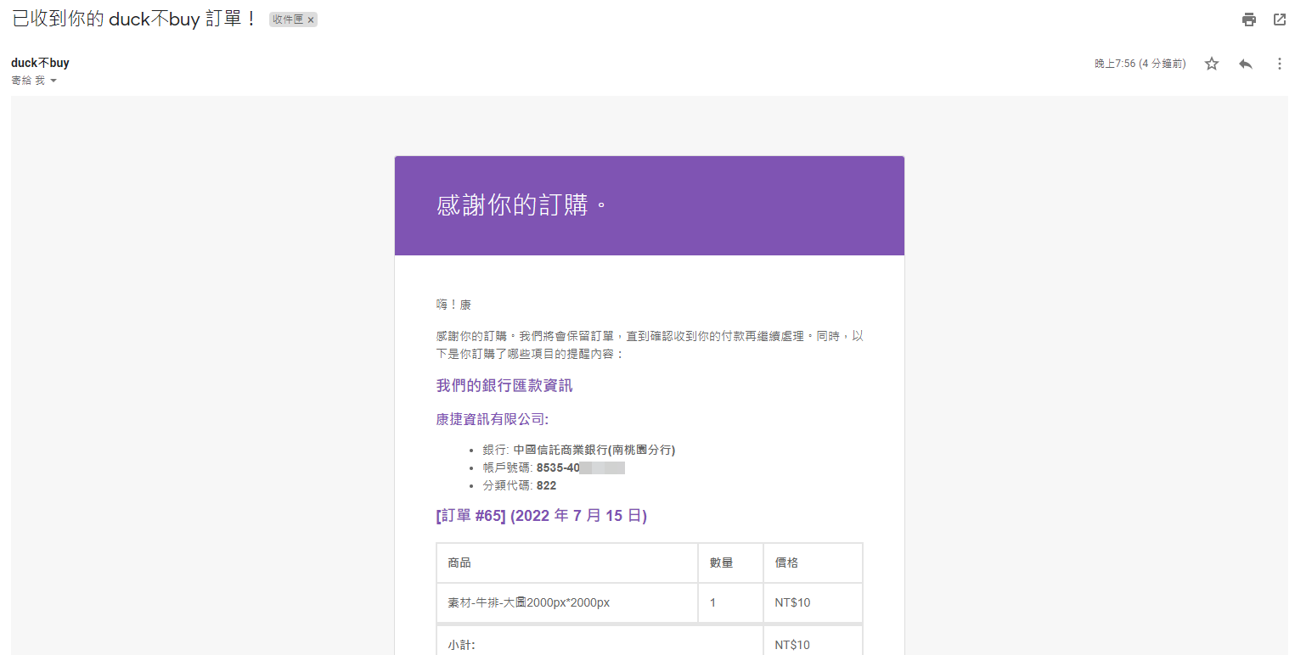Select the 素材-牛排-大圖 product cell
Screen dimensions: 1295x655
coord(529,603)
